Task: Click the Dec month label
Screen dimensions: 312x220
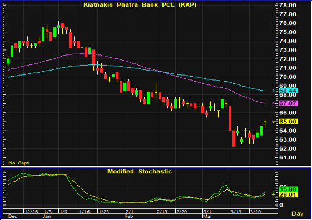Action: pos(13,216)
